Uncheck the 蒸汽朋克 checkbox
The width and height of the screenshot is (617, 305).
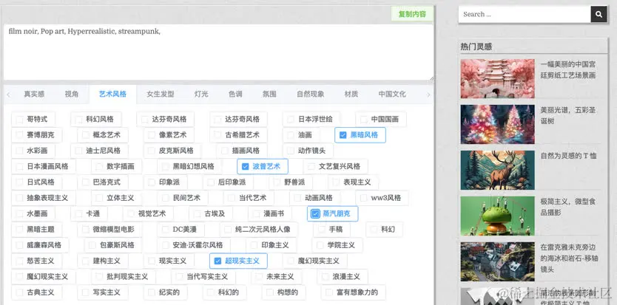tap(315, 213)
